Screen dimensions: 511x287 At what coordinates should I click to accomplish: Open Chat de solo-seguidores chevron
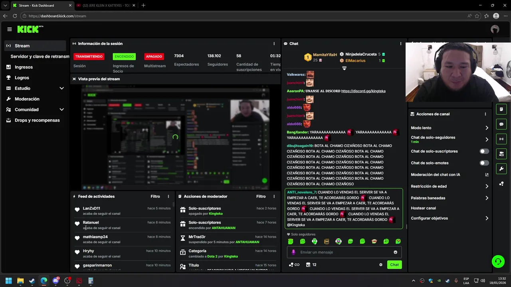click(487, 140)
